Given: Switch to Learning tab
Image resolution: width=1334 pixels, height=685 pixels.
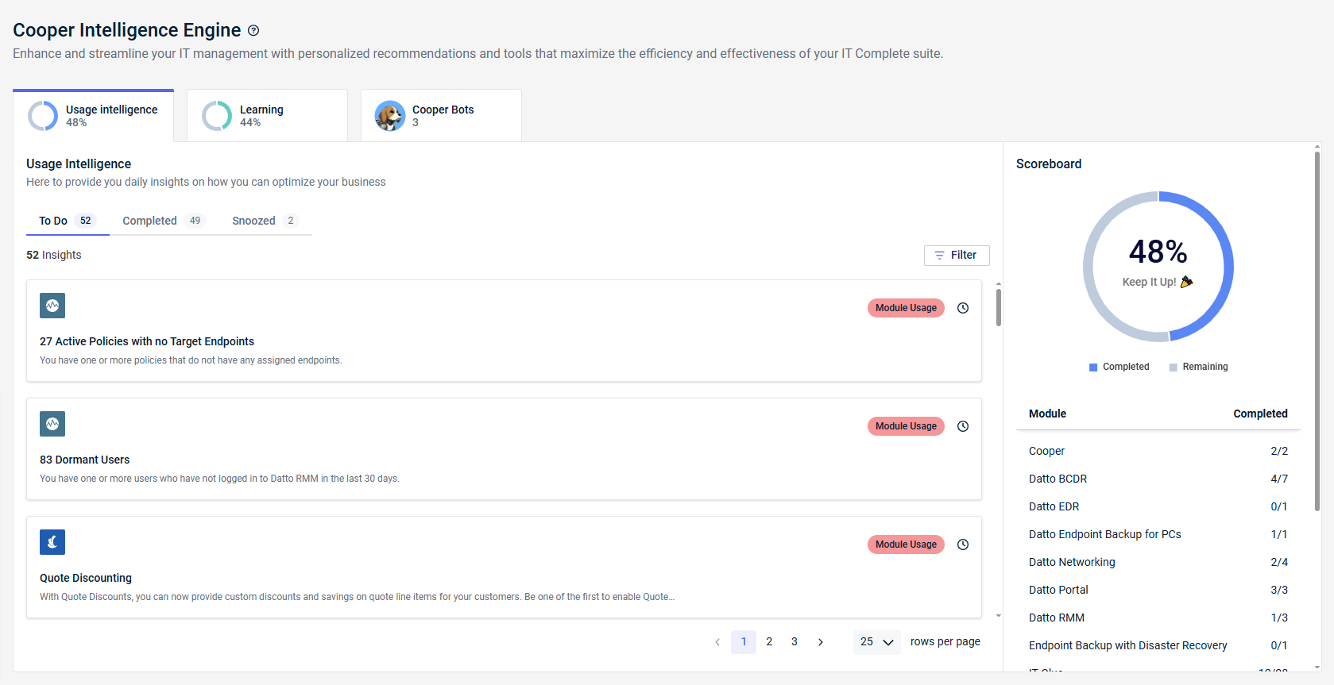Looking at the screenshot, I should 267,116.
